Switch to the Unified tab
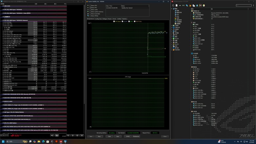The image size is (256, 144). coord(119,19)
